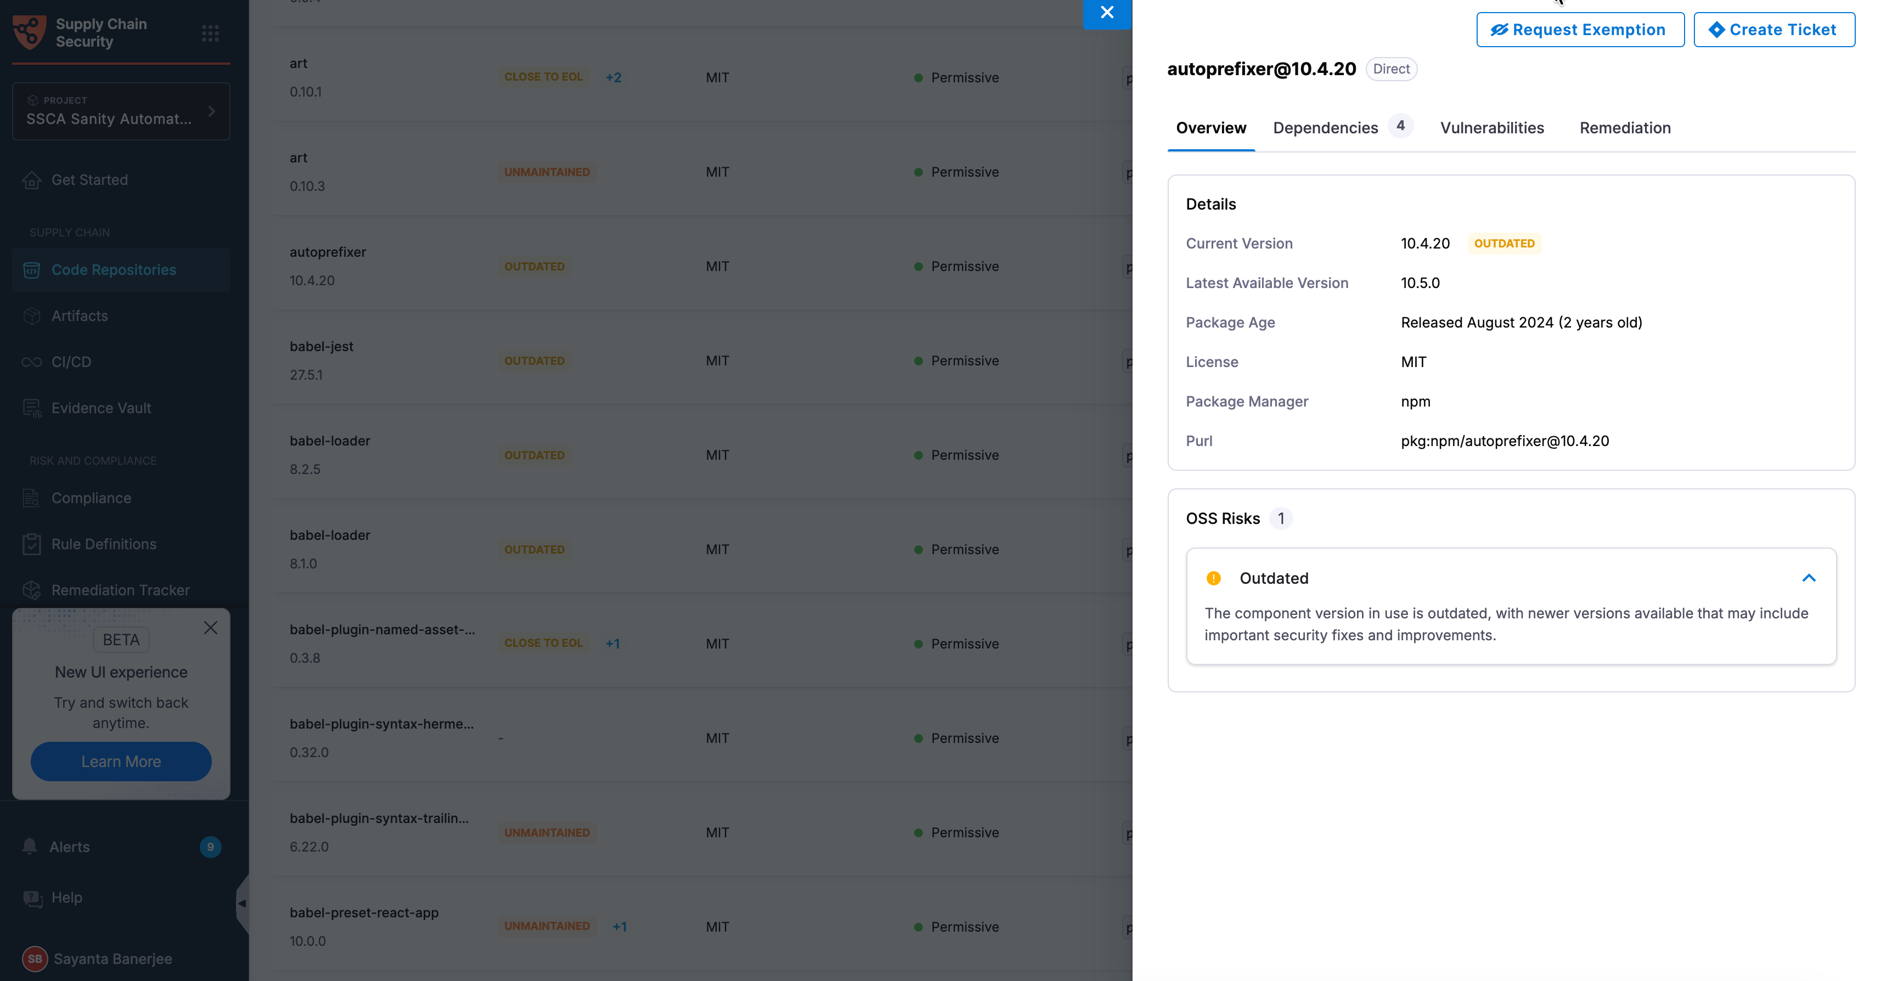This screenshot has width=1881, height=981.
Task: Open Alerts in the sidebar
Action: point(121,847)
